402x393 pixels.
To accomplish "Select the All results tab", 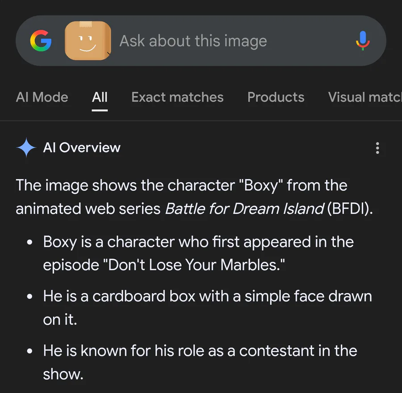I will (100, 97).
